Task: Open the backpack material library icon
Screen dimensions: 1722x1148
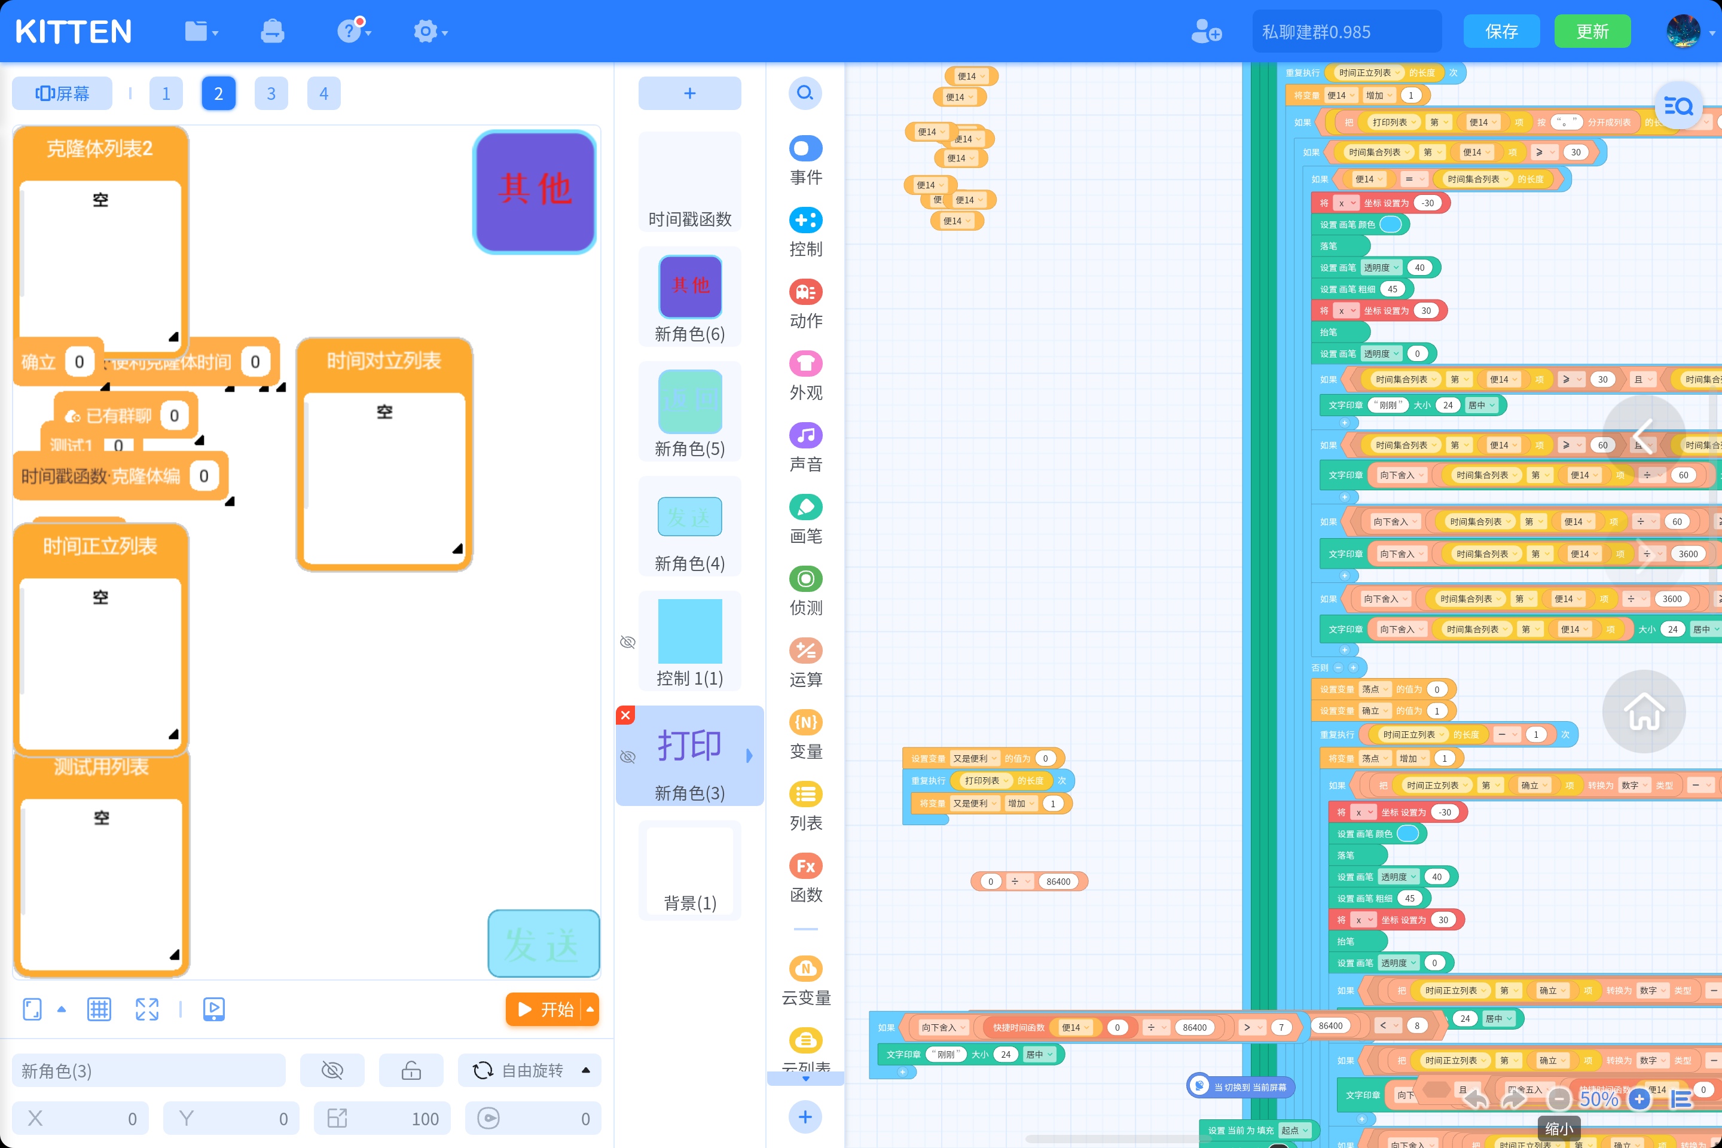Action: point(273,32)
